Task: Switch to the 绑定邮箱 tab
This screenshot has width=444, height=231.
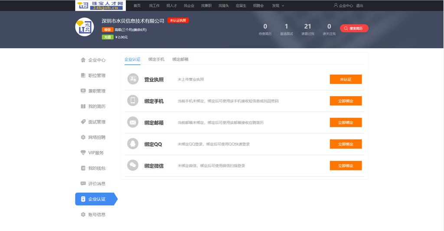Action: point(180,59)
